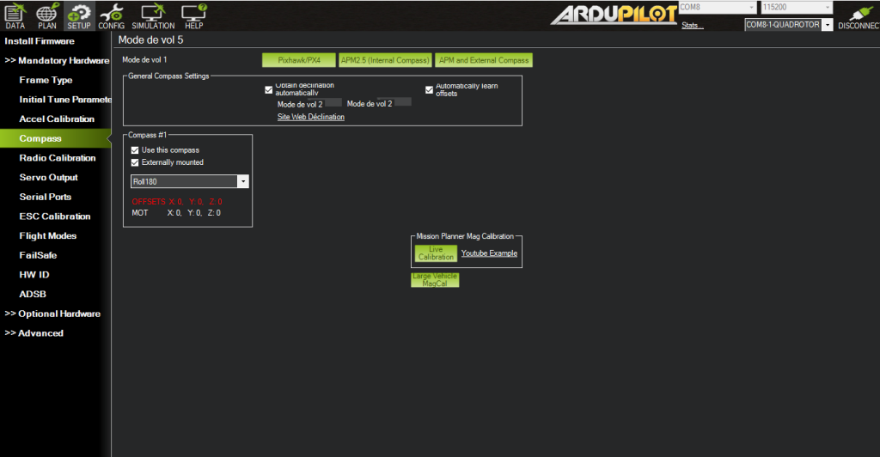This screenshot has width=880, height=457.
Task: Open the Roll180 orientation dropdown
Action: point(242,182)
